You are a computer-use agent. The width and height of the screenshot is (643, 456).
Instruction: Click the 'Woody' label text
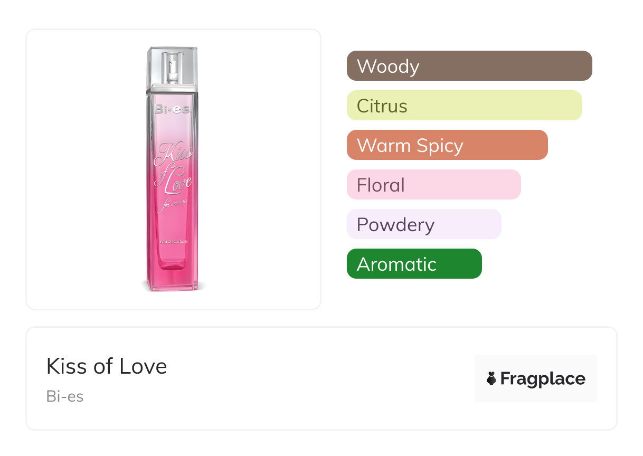388,66
